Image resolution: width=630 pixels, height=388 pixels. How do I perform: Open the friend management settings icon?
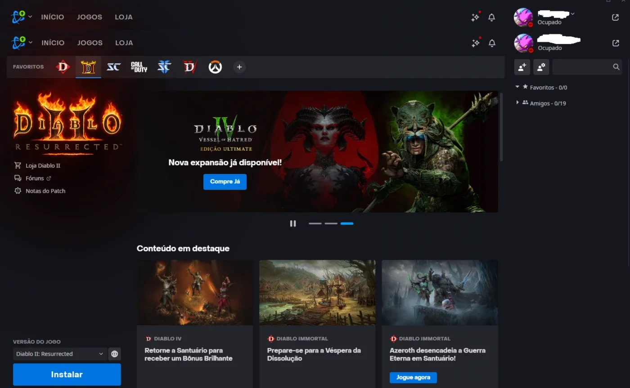tap(541, 67)
